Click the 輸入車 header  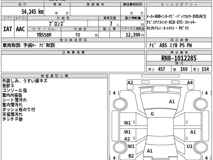(109, 29)
